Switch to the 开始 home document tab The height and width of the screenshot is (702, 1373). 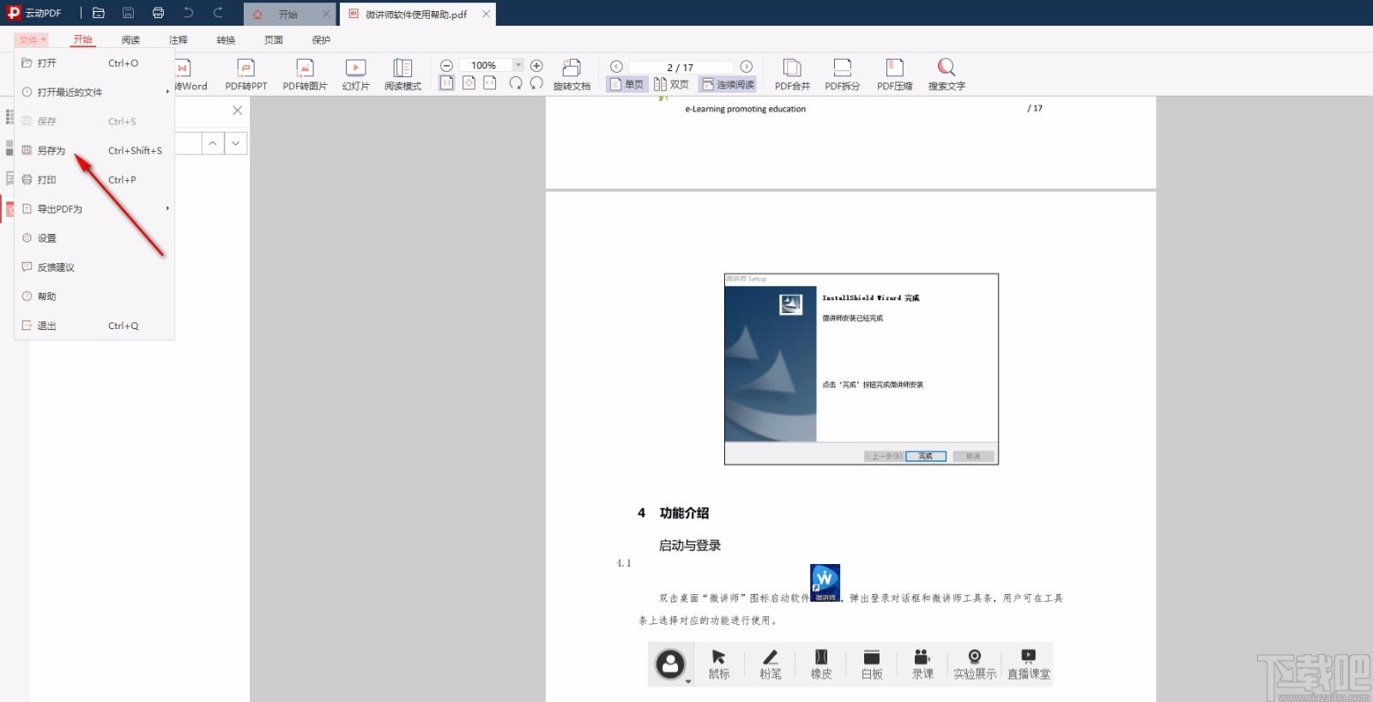[x=288, y=14]
